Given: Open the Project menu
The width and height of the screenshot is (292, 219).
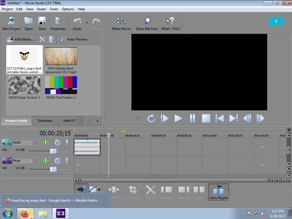Looking at the screenshot, I should click(7, 9).
